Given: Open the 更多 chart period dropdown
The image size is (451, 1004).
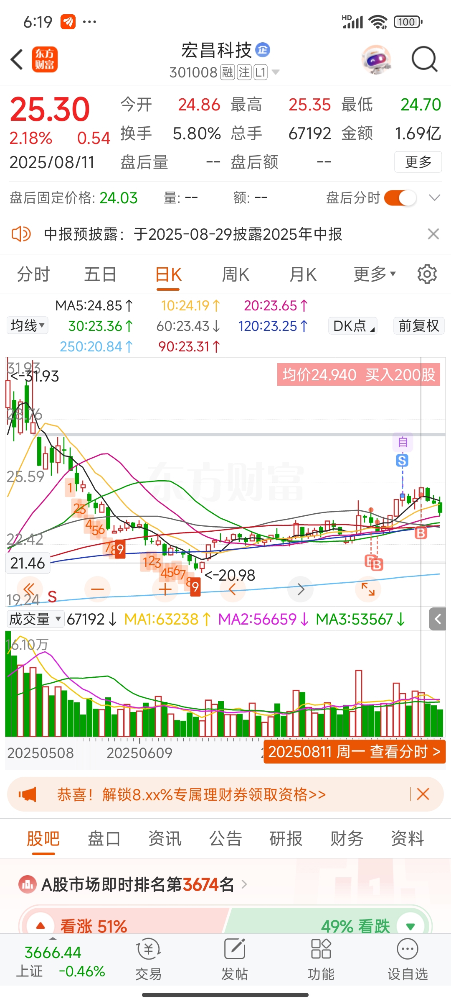Looking at the screenshot, I should click(374, 274).
